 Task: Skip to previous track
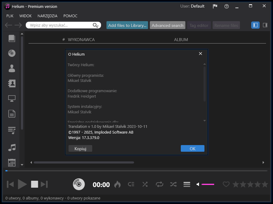click(10, 184)
